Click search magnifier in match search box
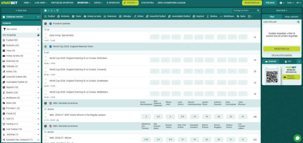Screen dimensions: 303x143 point(258,10)
